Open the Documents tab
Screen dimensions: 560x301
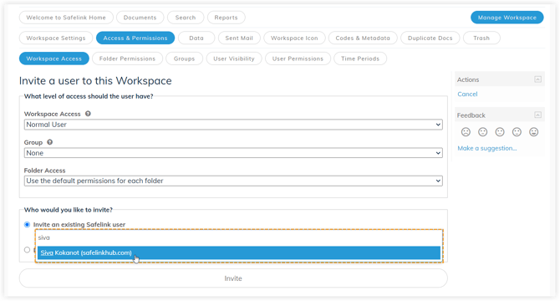pos(140,18)
